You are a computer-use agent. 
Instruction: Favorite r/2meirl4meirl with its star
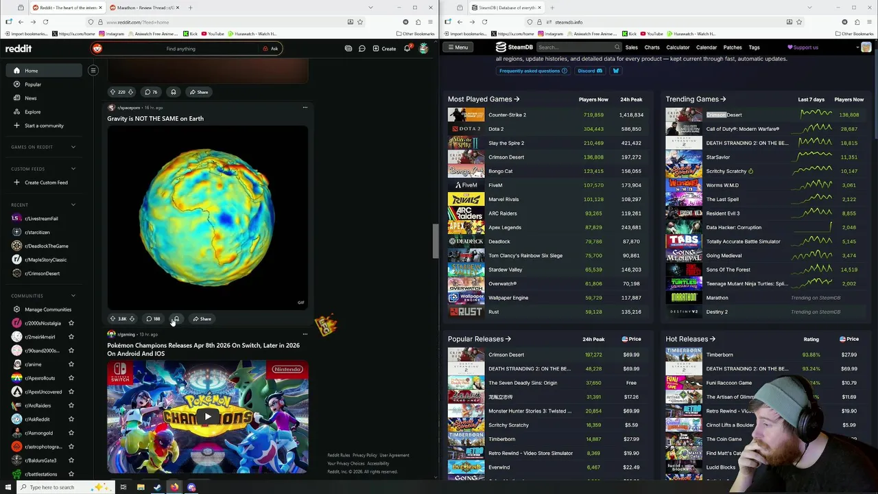tap(71, 337)
